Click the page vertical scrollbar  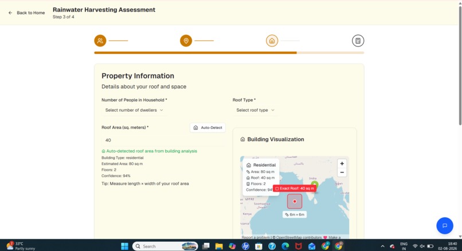[x=460, y=66]
